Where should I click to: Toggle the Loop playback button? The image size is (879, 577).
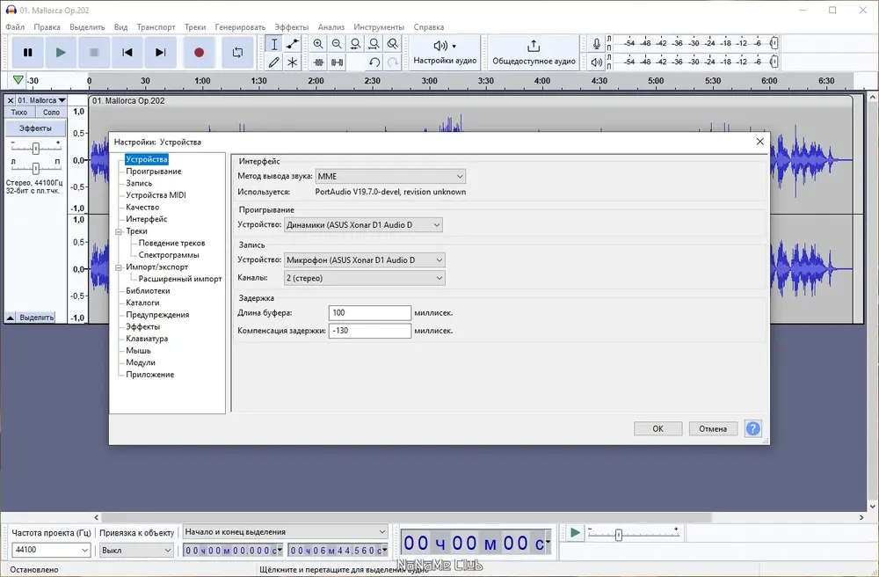[237, 53]
